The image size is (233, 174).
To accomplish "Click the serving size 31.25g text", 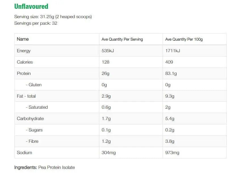I will [x=53, y=17].
